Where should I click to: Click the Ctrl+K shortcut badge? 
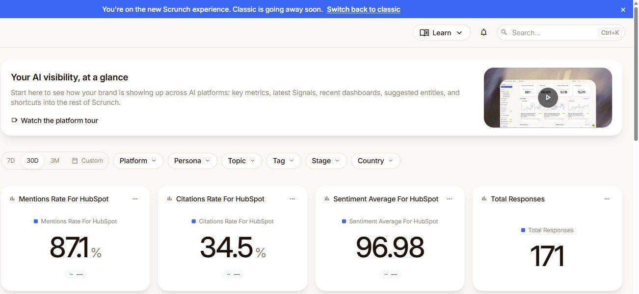coord(610,33)
